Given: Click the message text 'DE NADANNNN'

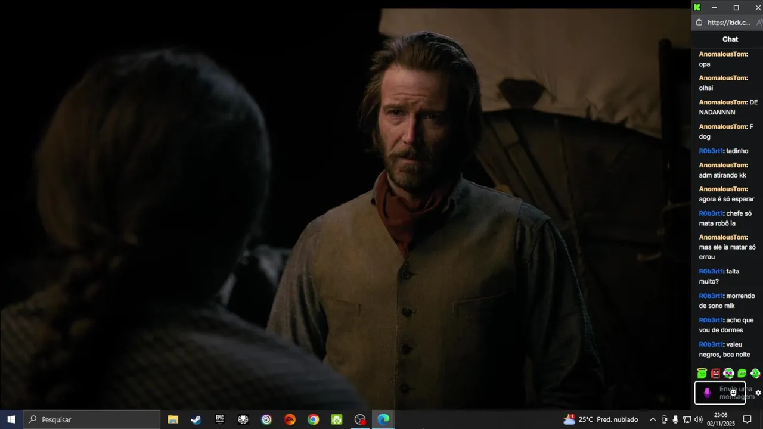Looking at the screenshot, I should tap(728, 107).
